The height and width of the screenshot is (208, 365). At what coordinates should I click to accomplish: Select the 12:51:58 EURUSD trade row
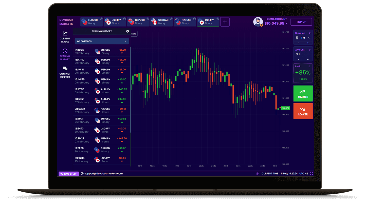pos(101,150)
